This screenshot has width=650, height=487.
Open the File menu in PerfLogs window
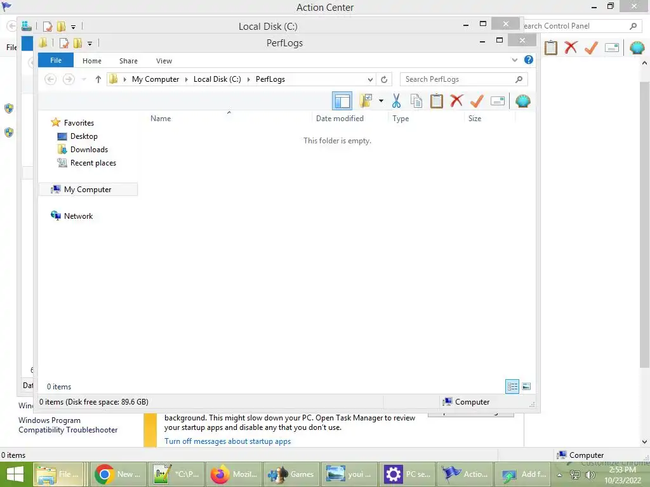(56, 60)
